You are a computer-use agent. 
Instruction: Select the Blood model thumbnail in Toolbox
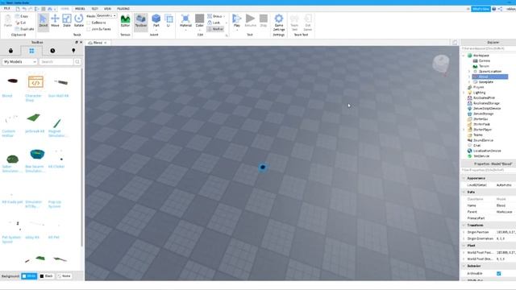13,81
